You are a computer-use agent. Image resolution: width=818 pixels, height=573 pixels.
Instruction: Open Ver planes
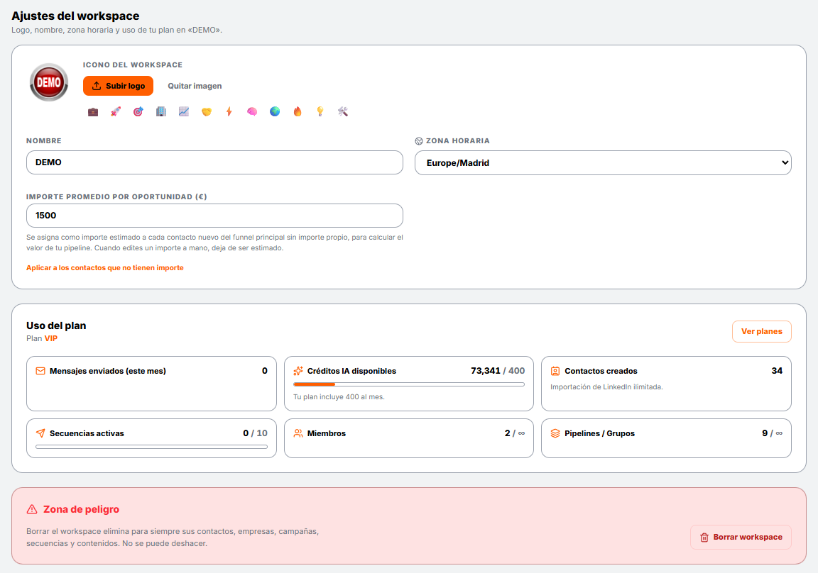(x=762, y=331)
